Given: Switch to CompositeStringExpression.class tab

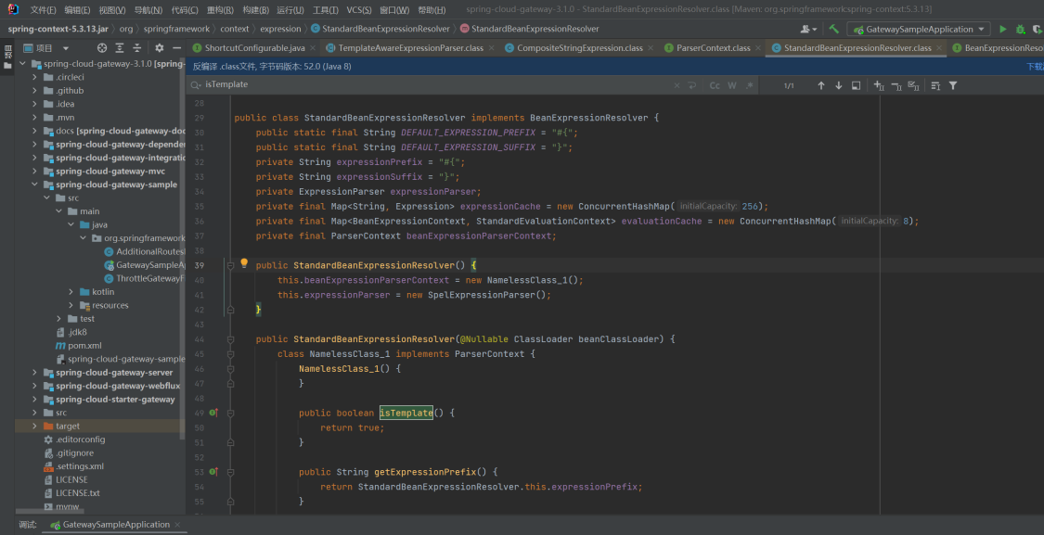Looking at the screenshot, I should [579, 48].
